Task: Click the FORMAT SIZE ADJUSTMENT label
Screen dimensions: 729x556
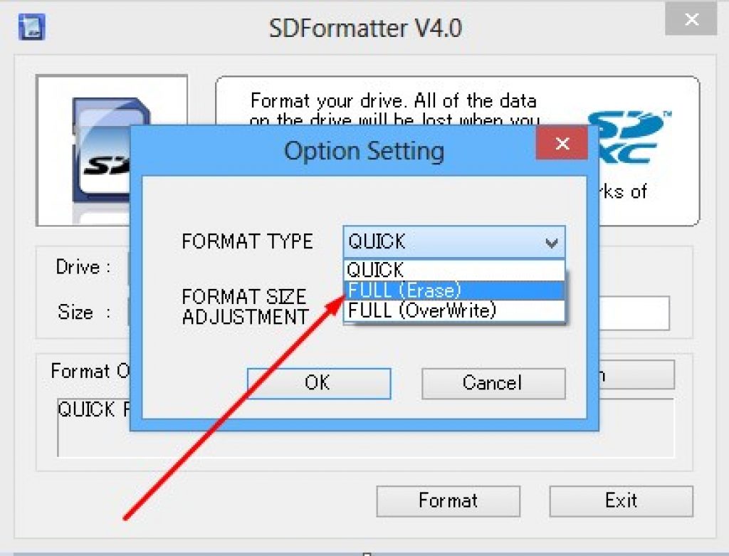Action: click(x=243, y=307)
